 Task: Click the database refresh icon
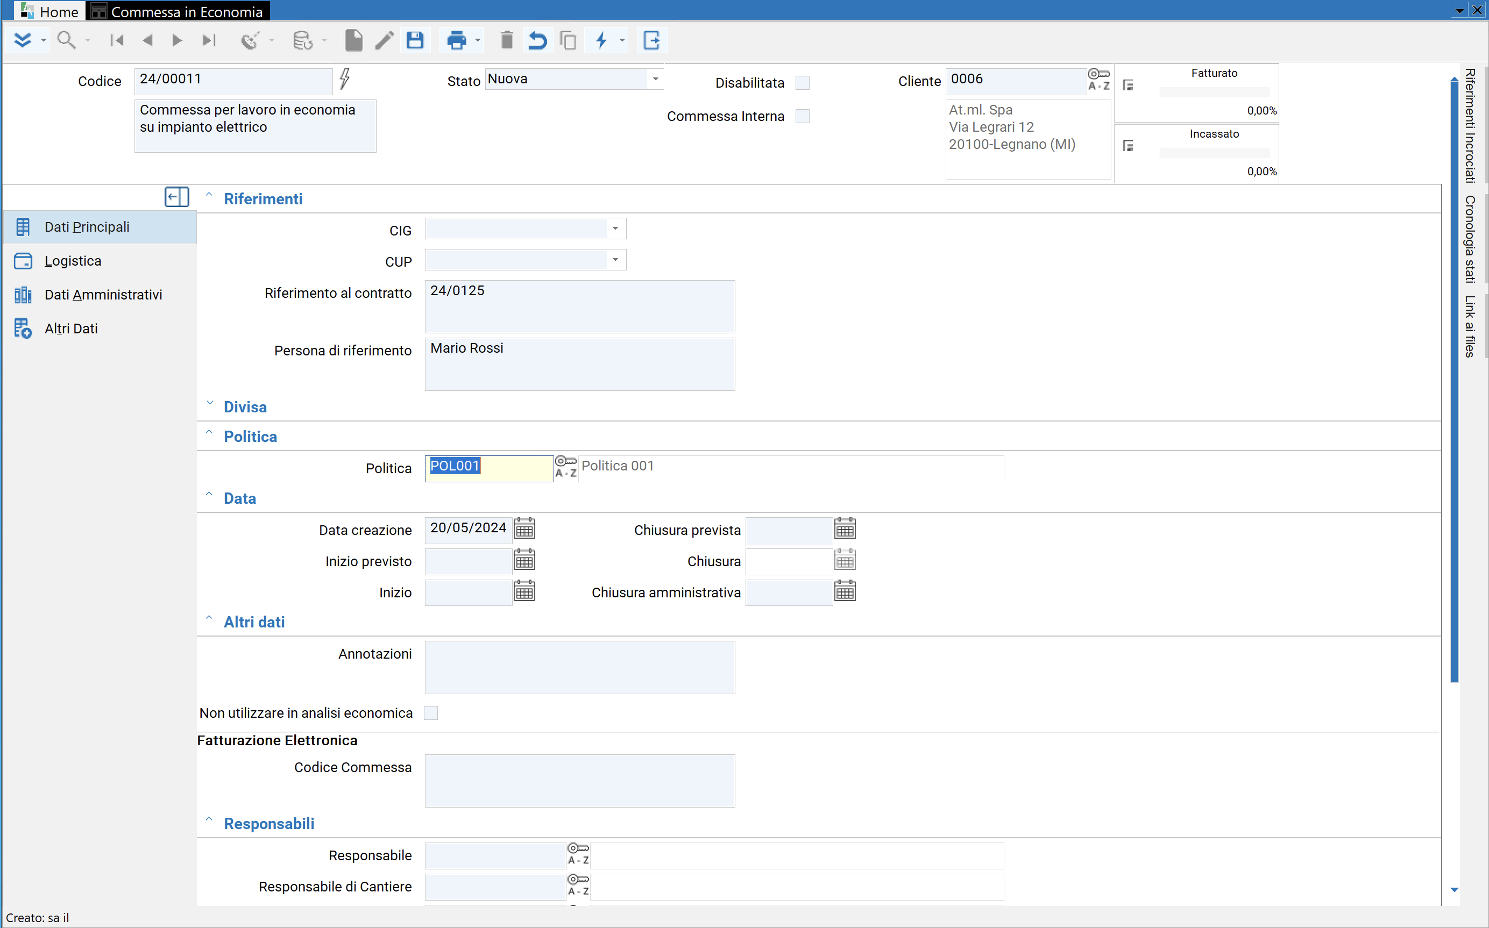tap(303, 40)
